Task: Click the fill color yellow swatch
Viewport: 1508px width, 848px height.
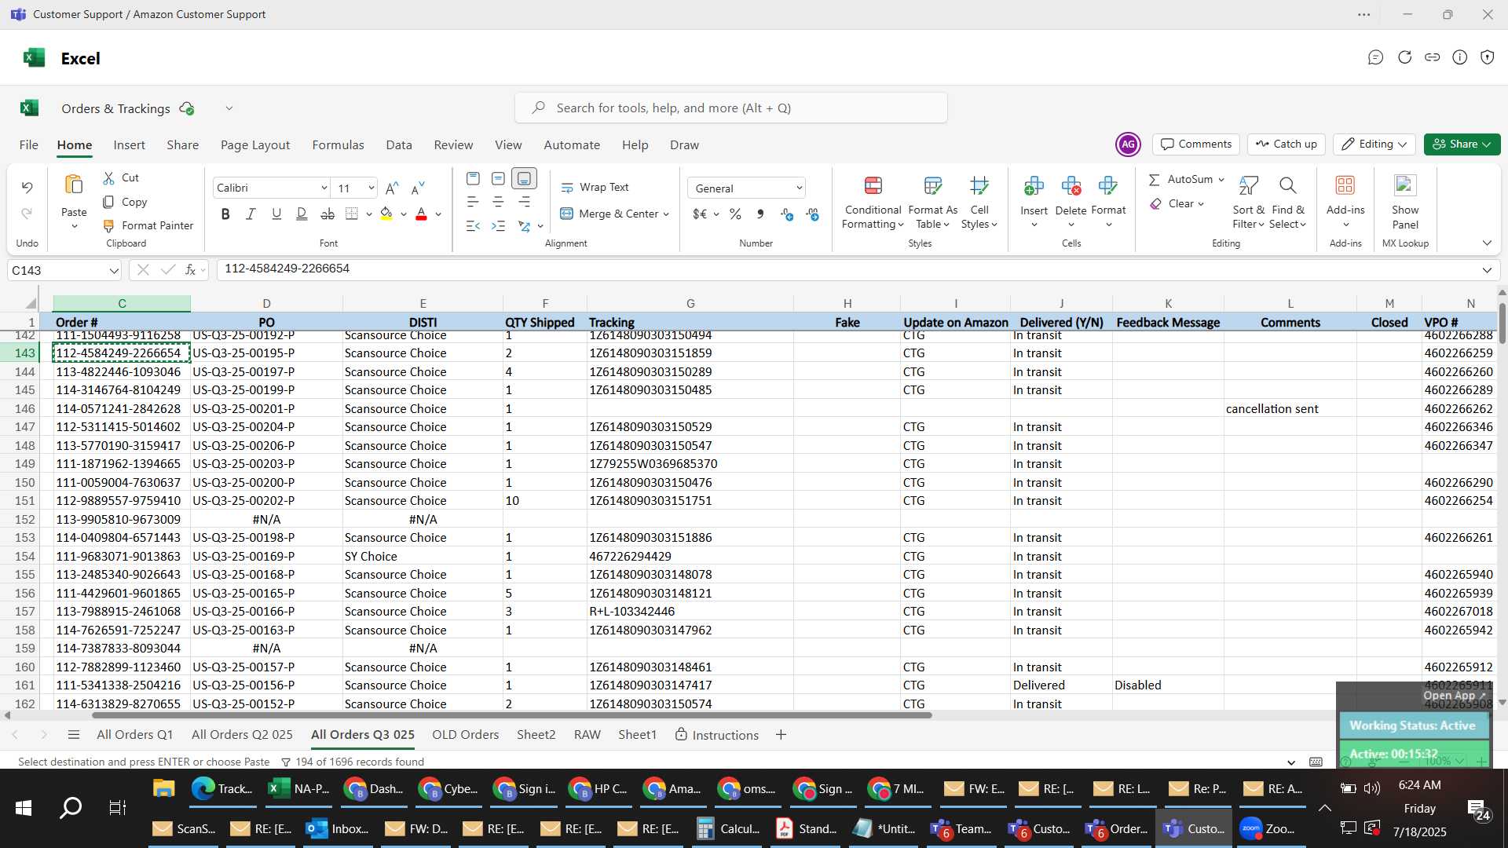Action: click(x=386, y=214)
